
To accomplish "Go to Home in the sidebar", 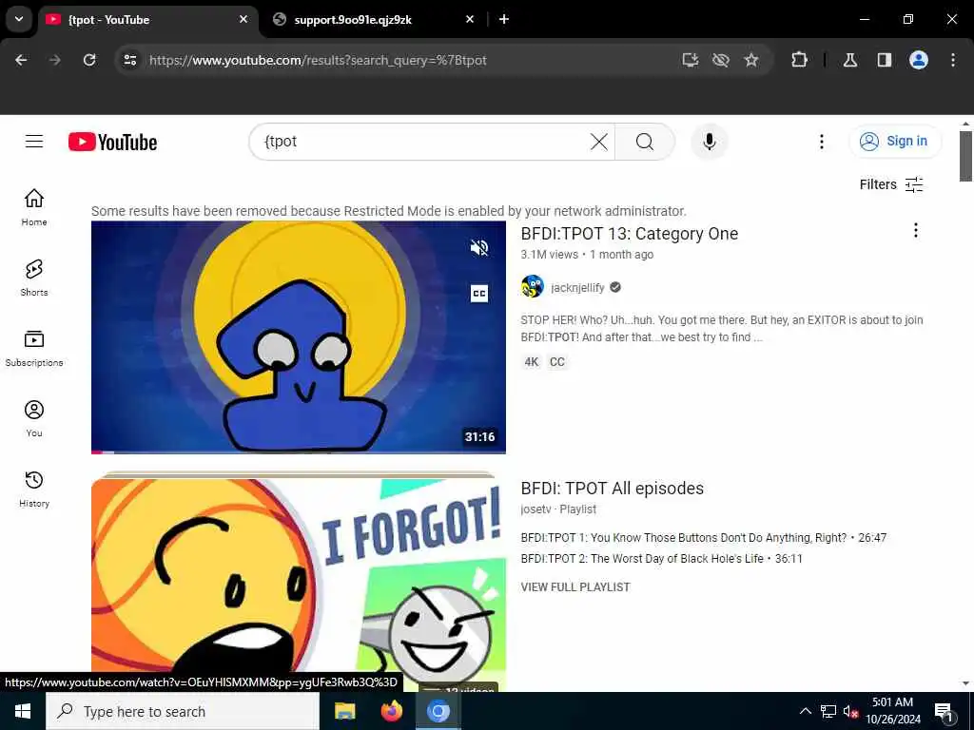I will (x=34, y=207).
